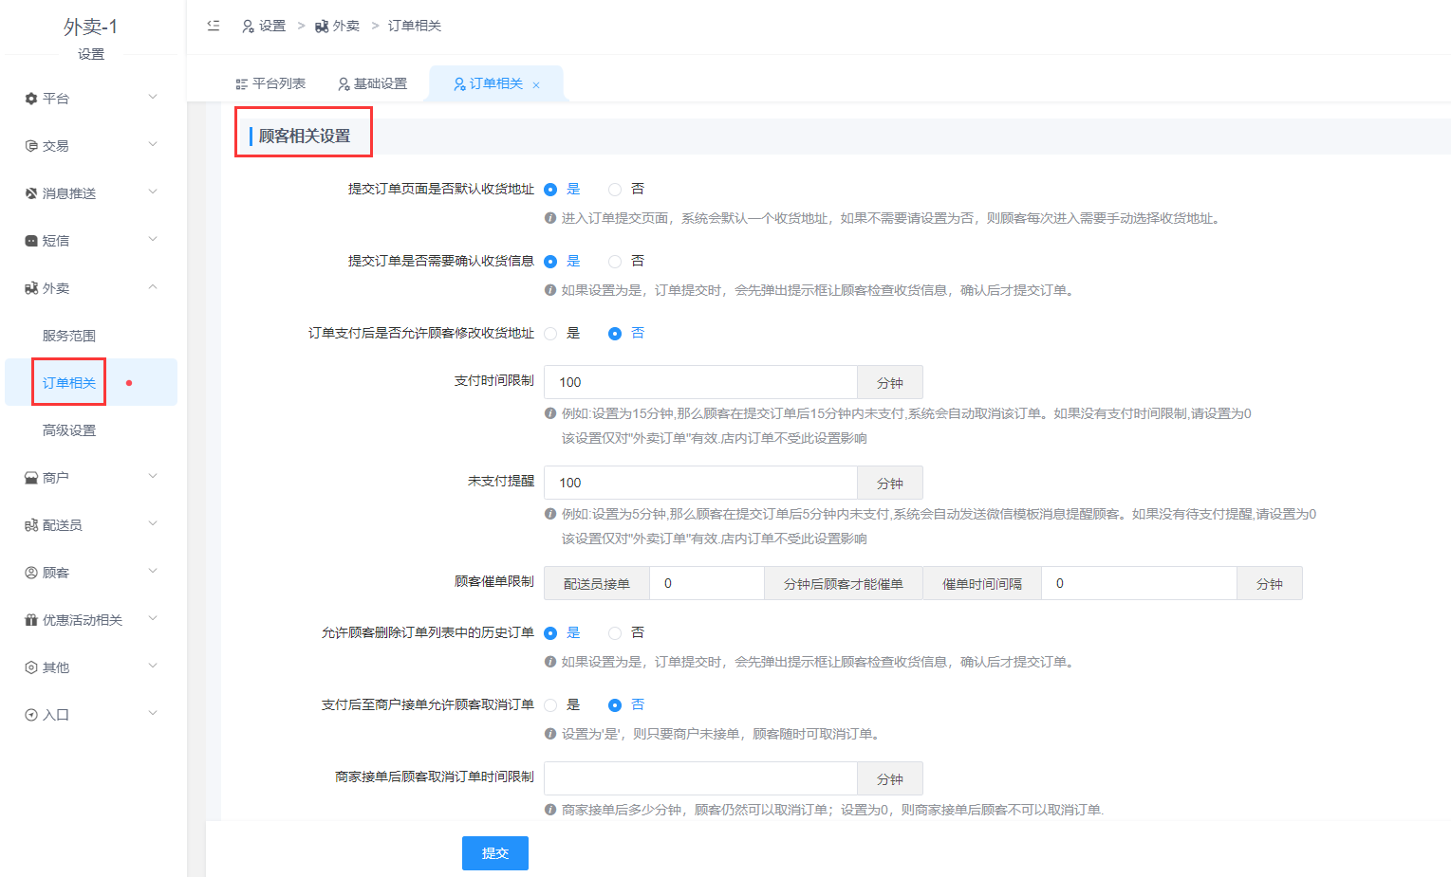The width and height of the screenshot is (1451, 877).
Task: Click the 入口 compass icon
Action: [31, 715]
